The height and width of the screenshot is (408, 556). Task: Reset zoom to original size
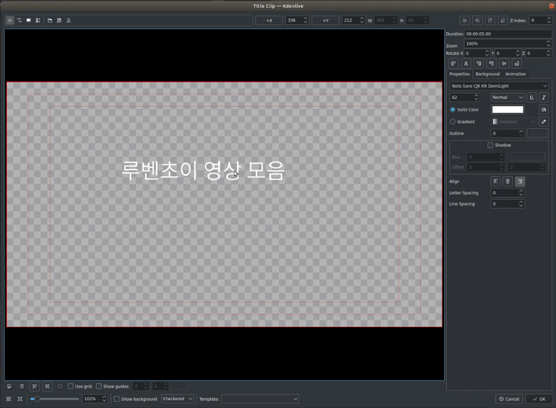(x=20, y=399)
